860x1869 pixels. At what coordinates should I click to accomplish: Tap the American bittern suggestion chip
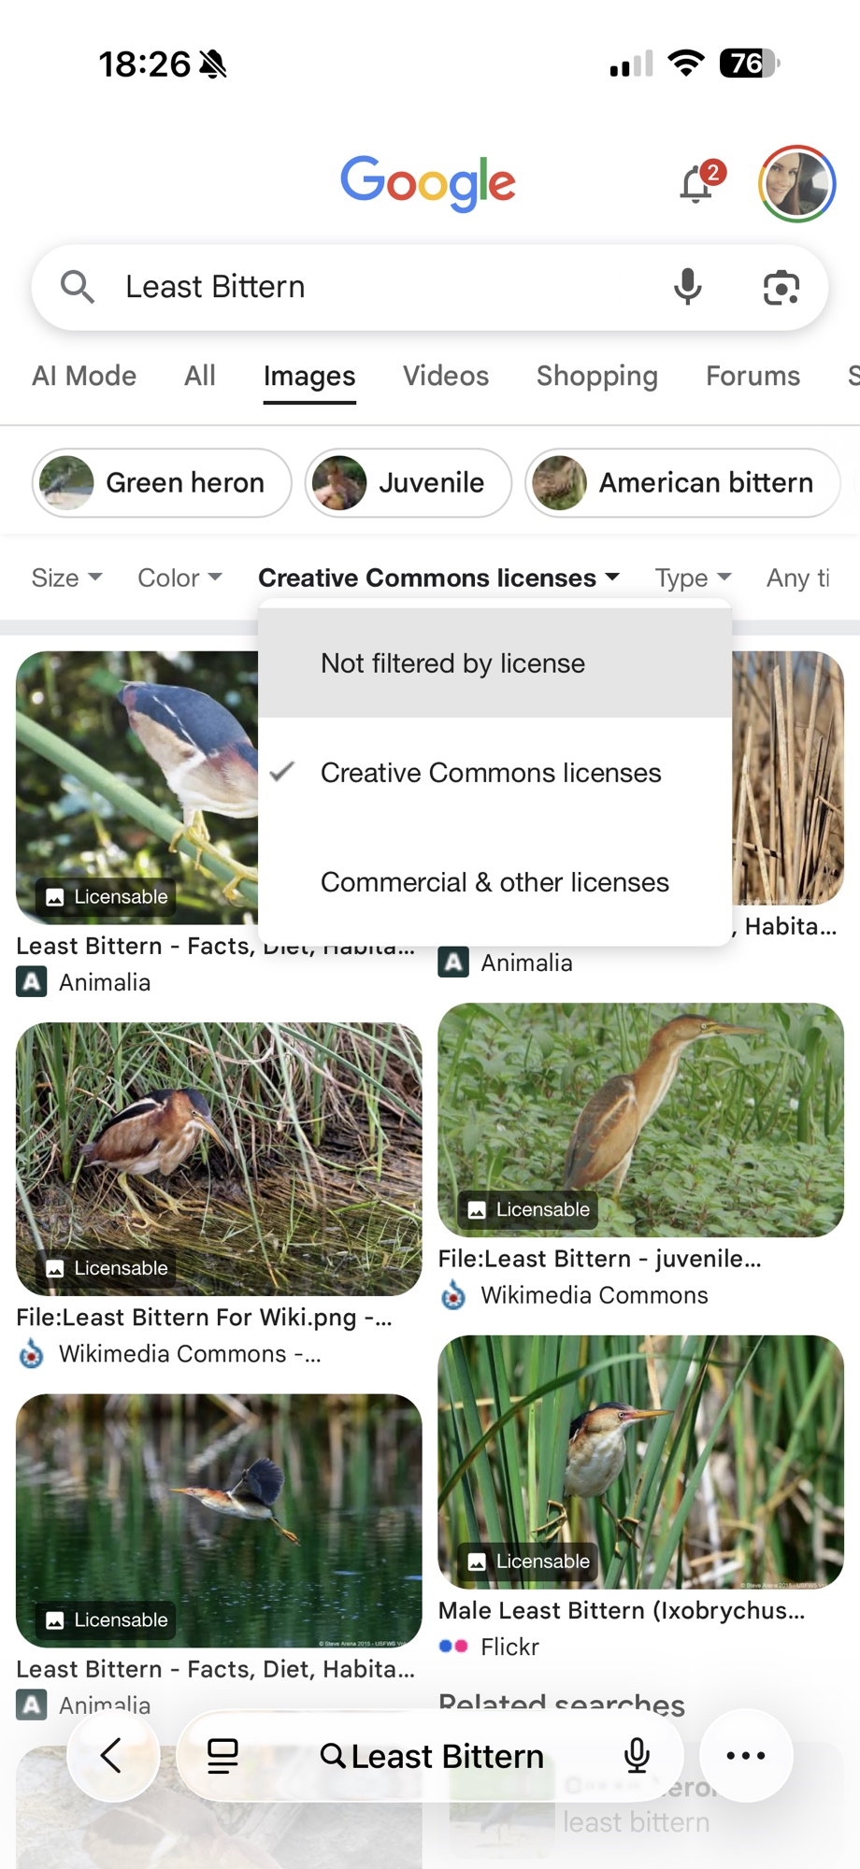tap(681, 483)
